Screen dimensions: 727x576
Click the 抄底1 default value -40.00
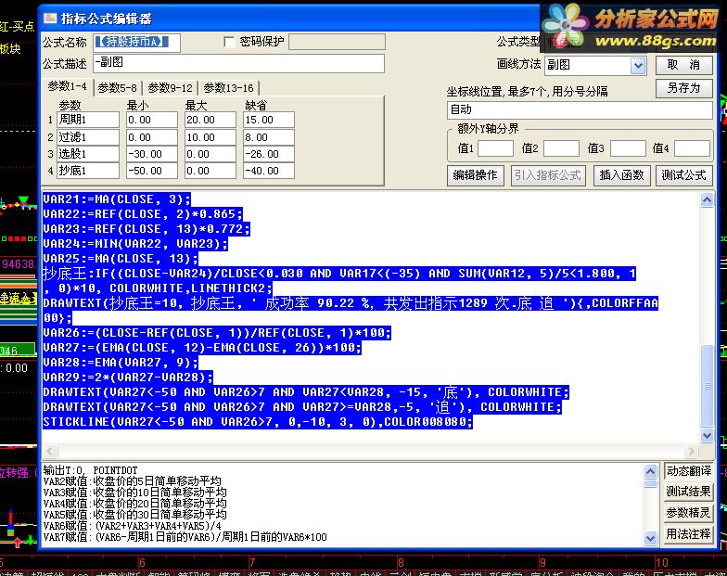(x=269, y=171)
